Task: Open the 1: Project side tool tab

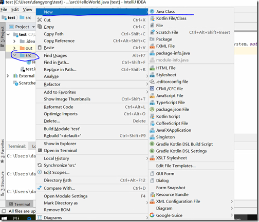Action: pos(3,37)
